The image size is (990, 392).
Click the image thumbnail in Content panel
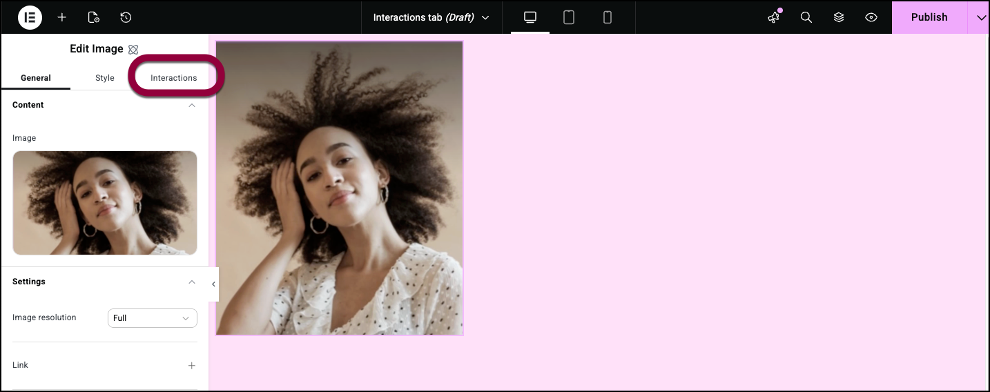tap(105, 203)
